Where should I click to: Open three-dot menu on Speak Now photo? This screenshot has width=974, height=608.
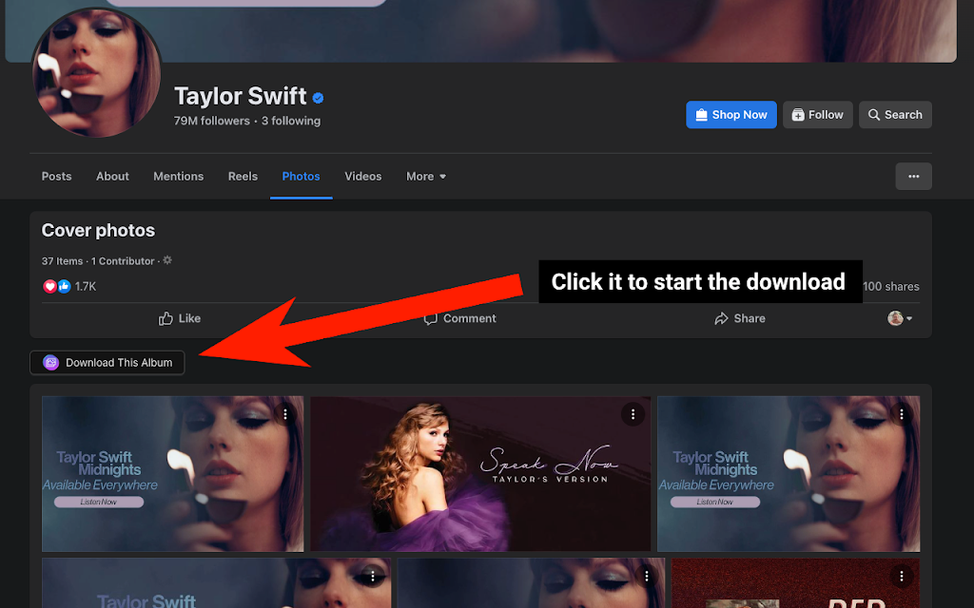tap(633, 414)
